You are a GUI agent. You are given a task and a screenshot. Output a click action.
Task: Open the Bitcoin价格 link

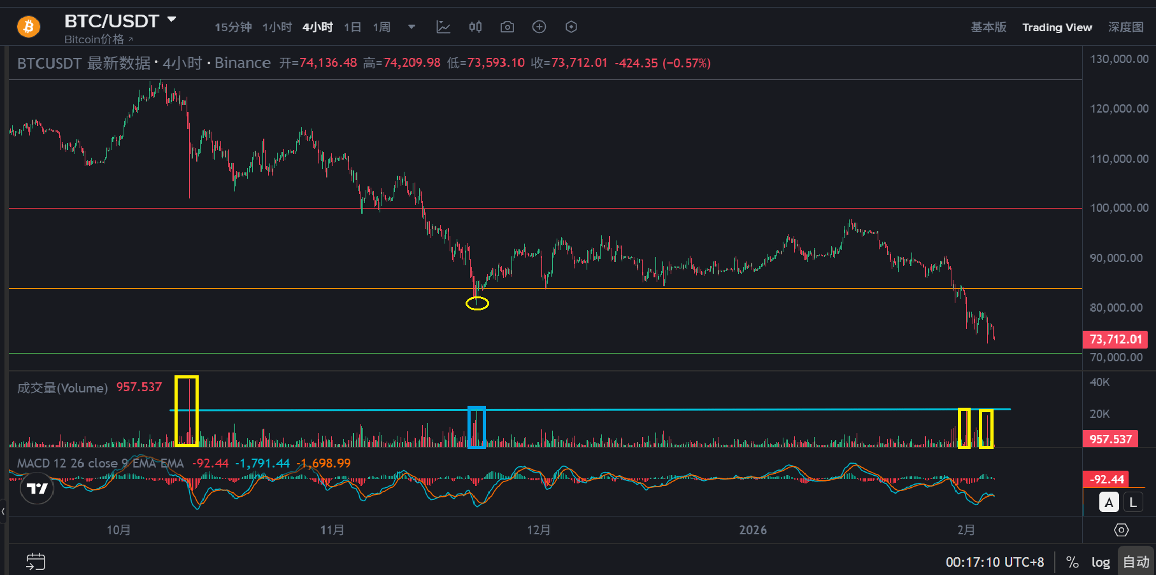(x=98, y=39)
